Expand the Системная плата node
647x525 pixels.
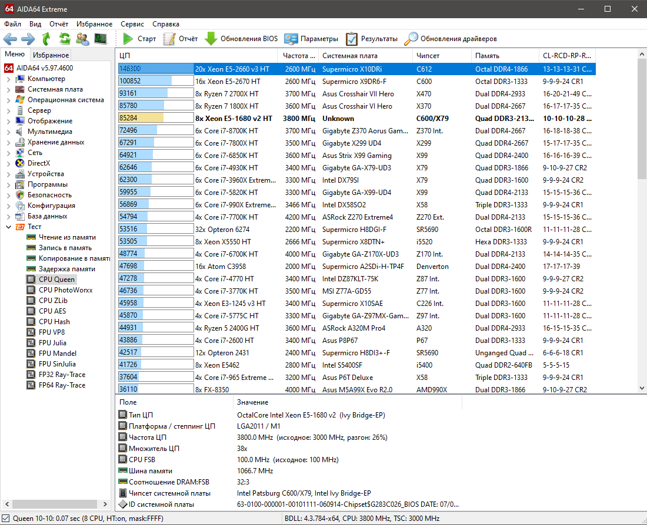coord(8,89)
